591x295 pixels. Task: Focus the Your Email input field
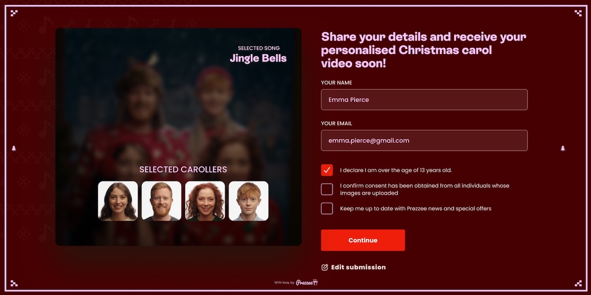coord(424,141)
